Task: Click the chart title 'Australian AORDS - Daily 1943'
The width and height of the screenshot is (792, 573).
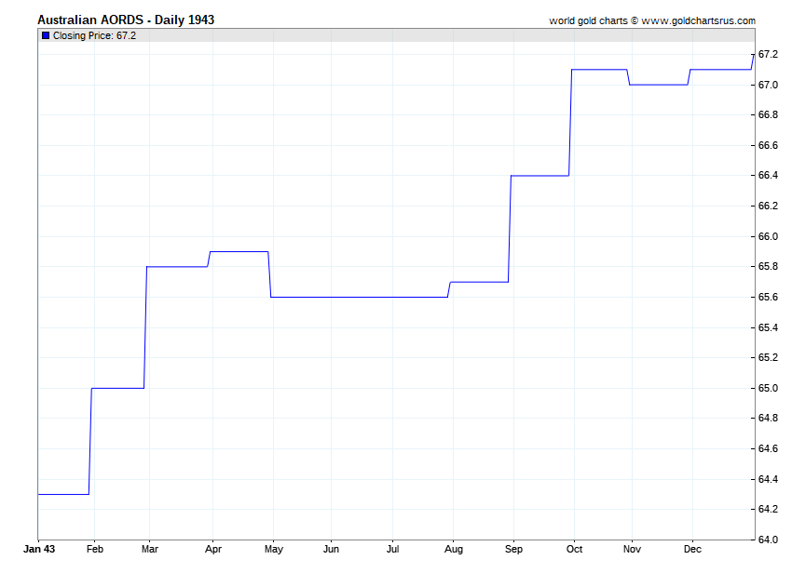Action: (126, 20)
